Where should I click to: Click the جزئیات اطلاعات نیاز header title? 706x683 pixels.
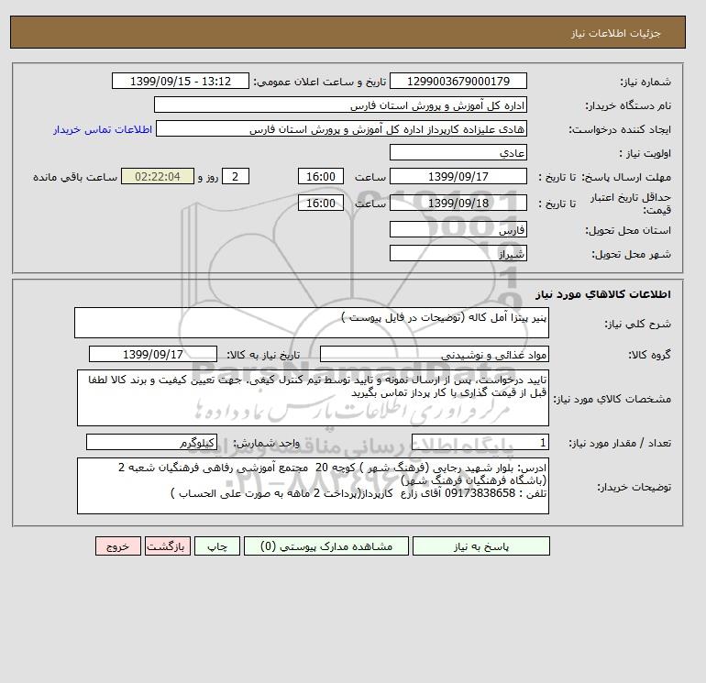click(615, 33)
